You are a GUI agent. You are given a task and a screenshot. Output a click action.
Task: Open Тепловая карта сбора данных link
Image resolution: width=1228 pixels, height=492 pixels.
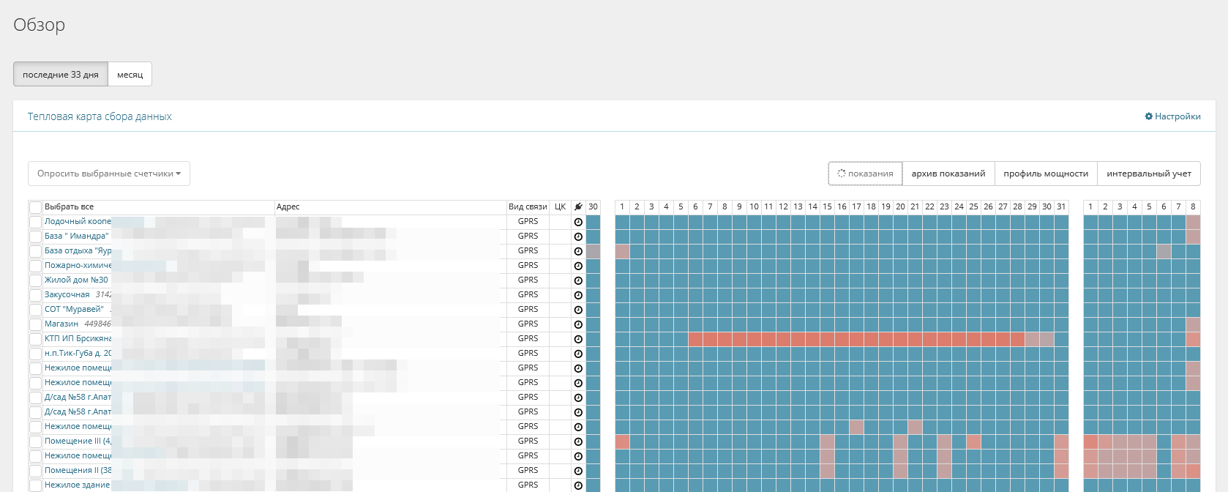[x=100, y=116]
